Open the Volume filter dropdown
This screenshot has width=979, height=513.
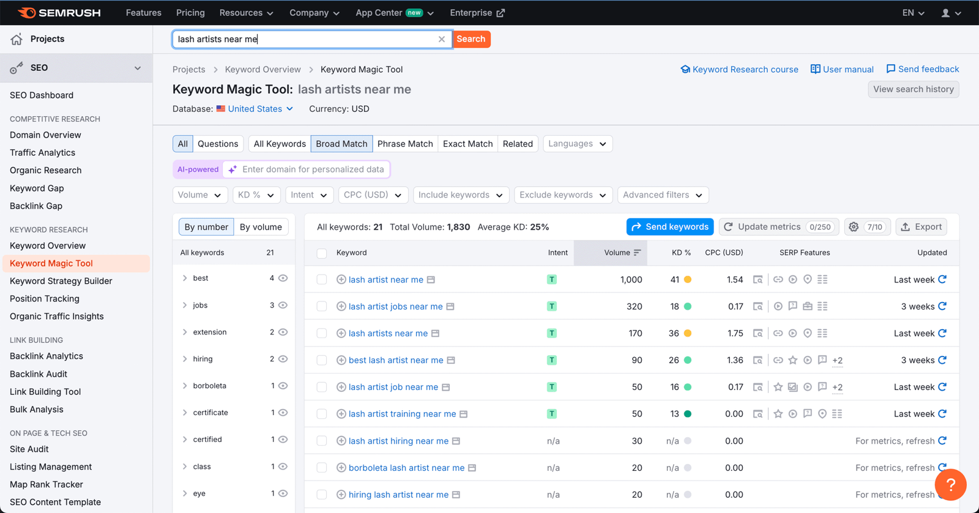(200, 195)
